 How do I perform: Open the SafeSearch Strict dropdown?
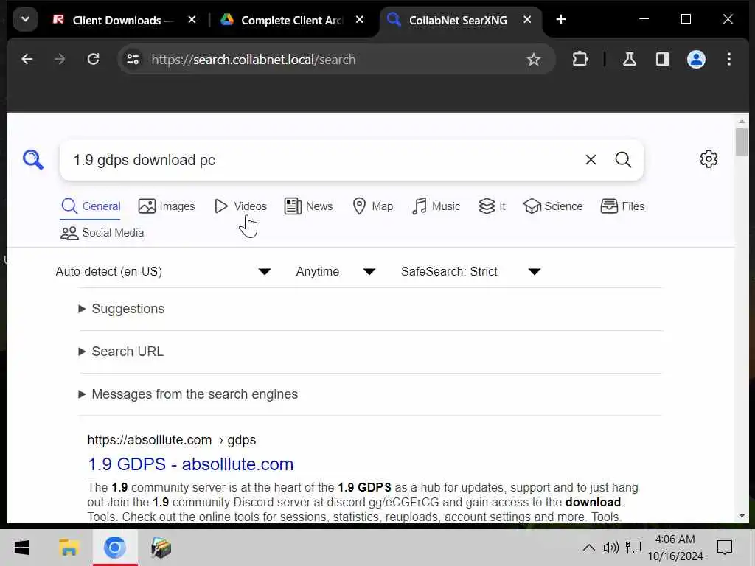click(x=471, y=271)
